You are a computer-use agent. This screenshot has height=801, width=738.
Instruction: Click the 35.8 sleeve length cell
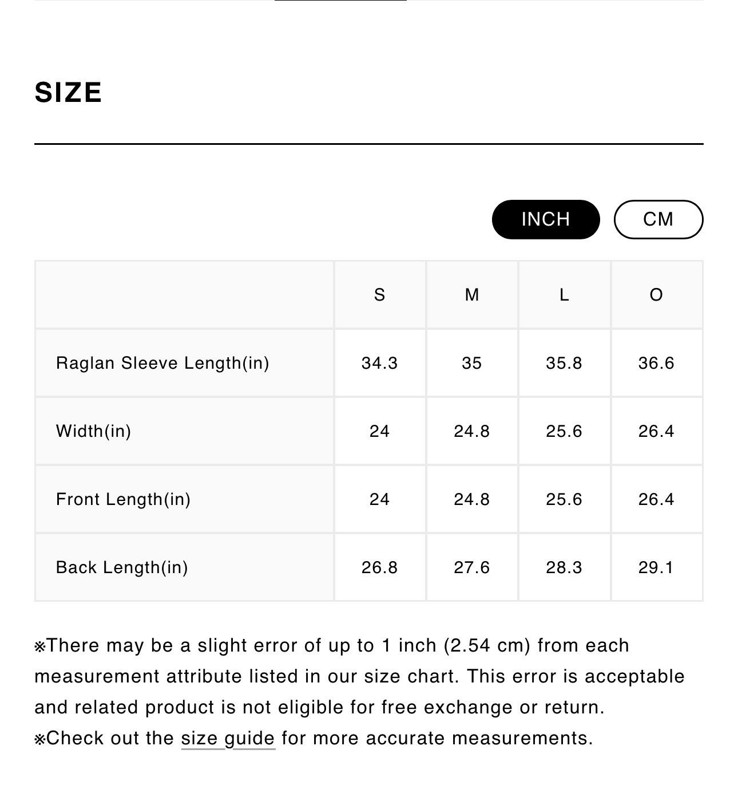coord(564,363)
